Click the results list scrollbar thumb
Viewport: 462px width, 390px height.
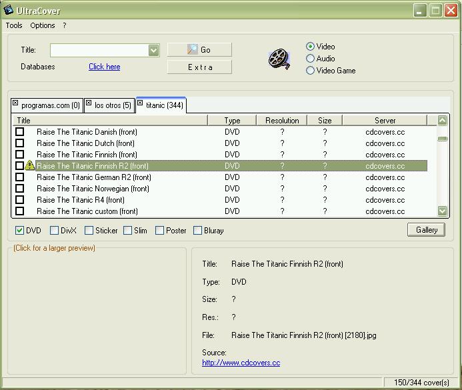pos(442,139)
